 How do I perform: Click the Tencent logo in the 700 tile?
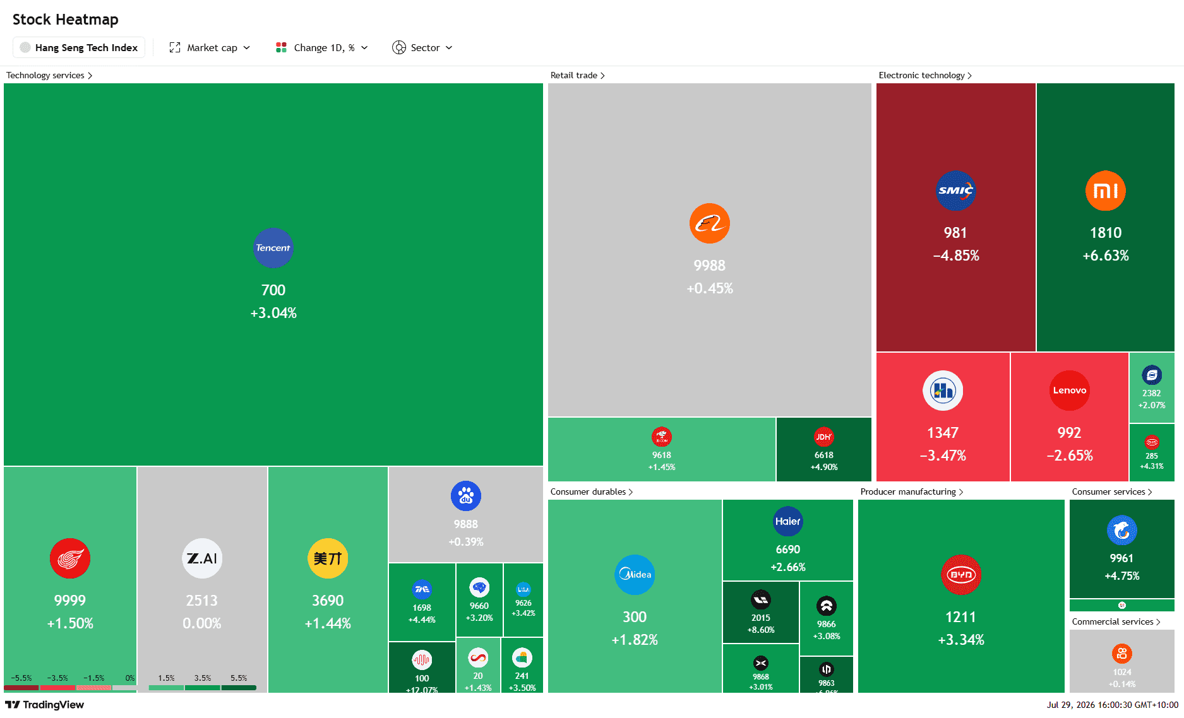[x=273, y=248]
